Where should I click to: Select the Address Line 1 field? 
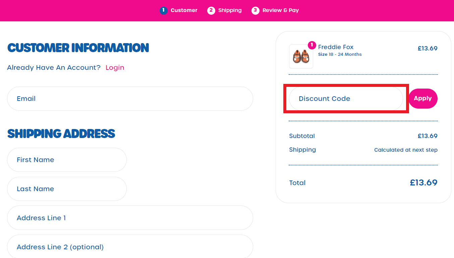coord(130,218)
